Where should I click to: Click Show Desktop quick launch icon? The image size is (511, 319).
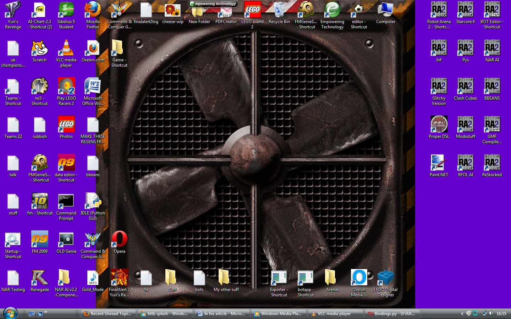[x=32, y=314]
